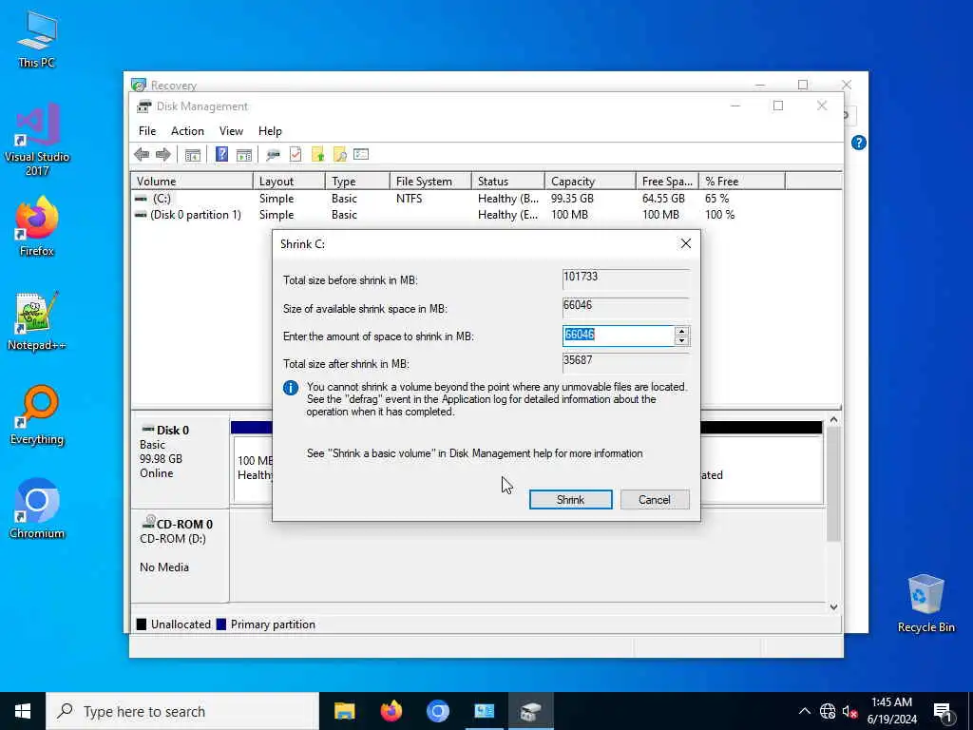Open the View menu

point(231,131)
